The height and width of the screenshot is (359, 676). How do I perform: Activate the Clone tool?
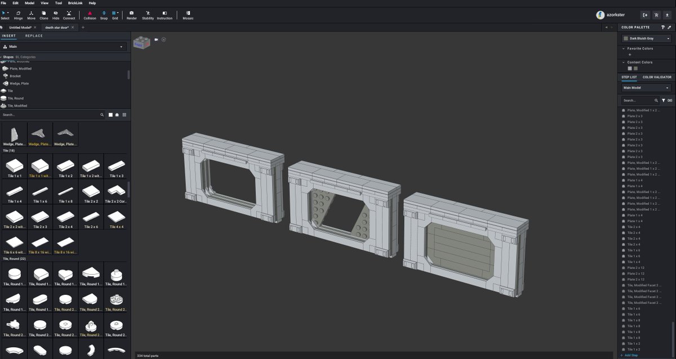coord(44,15)
